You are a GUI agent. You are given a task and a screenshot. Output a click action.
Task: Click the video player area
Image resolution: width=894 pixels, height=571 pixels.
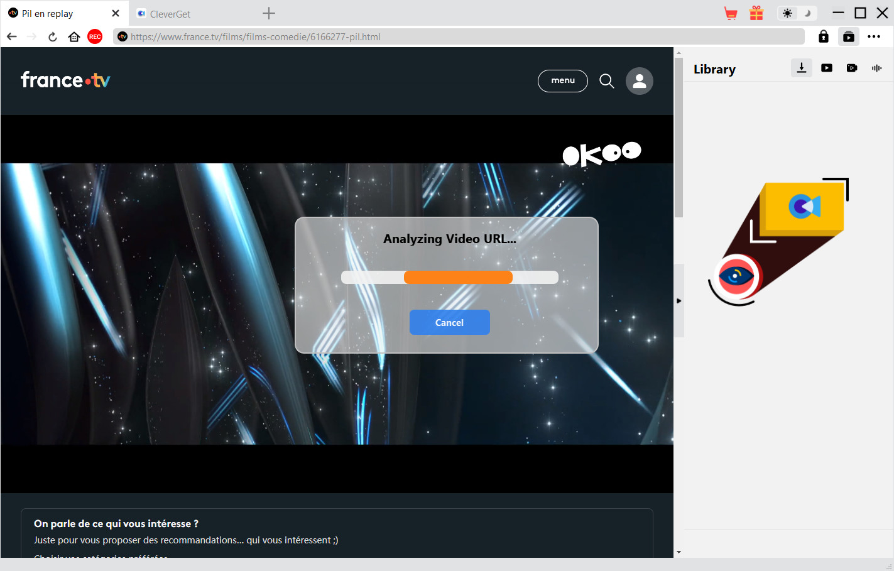tap(337, 304)
